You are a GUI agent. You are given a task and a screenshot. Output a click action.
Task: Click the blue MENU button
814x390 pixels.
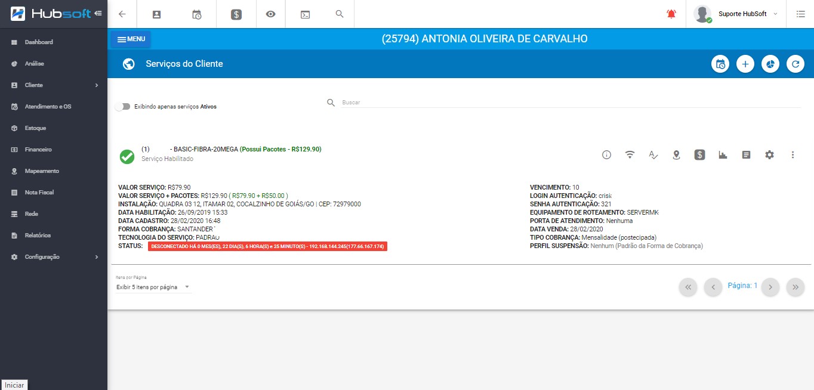point(131,39)
